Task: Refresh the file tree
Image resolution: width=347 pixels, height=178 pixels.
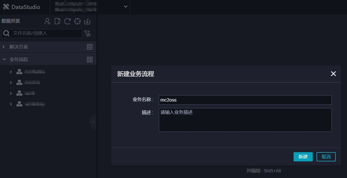Action: [x=67, y=21]
